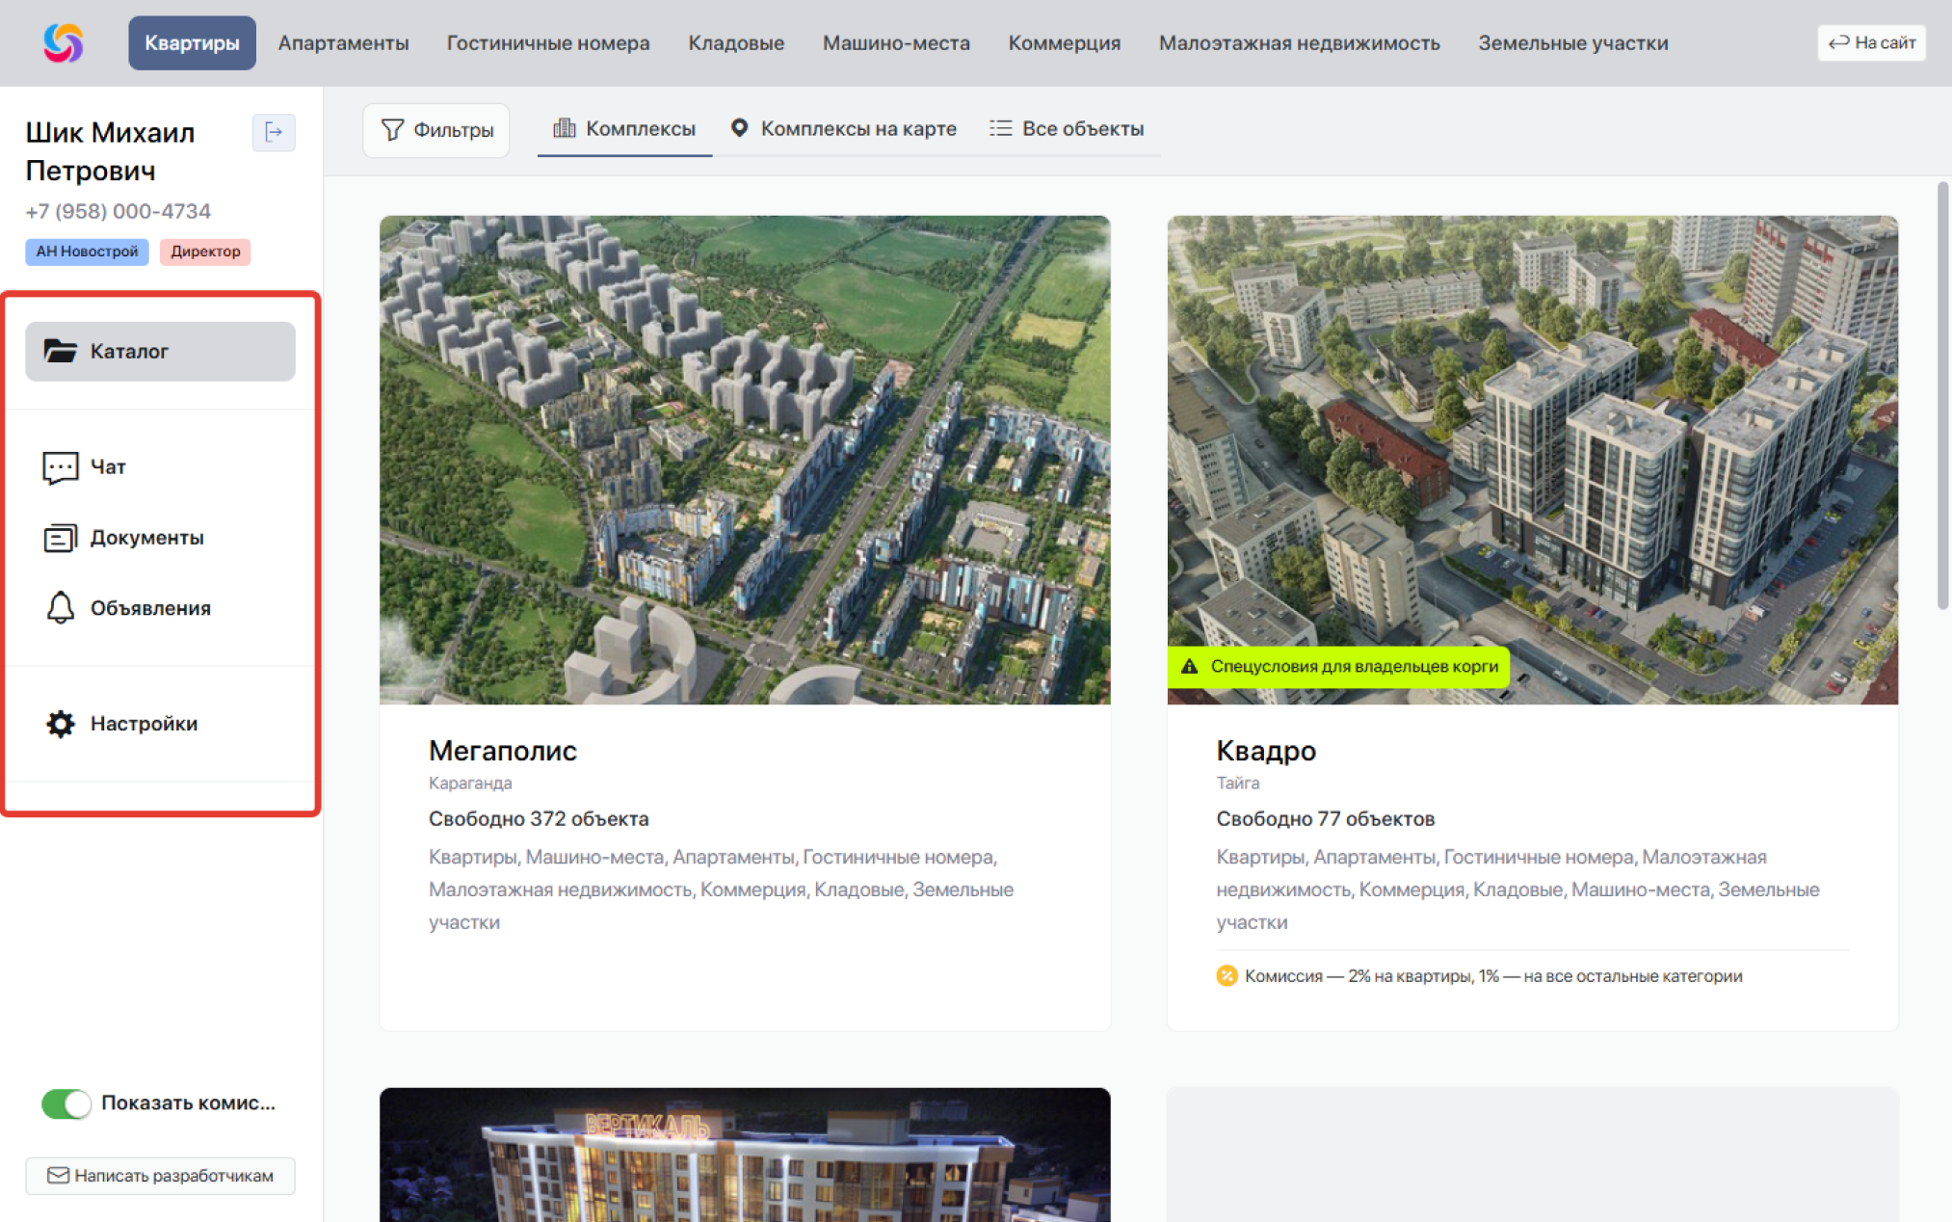Click the Квадро complex aerial image
Viewport: 1952px width, 1222px height.
[1532, 434]
